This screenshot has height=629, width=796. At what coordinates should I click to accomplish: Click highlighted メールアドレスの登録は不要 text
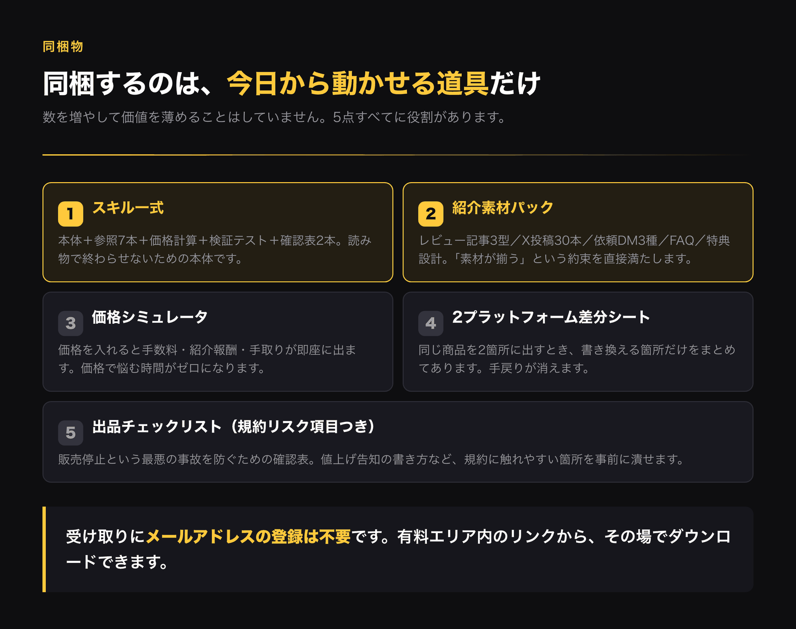(x=248, y=536)
